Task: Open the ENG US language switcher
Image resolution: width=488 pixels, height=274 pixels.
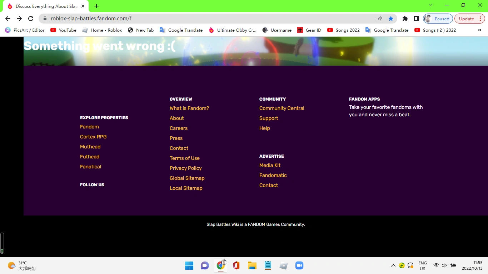Action: pos(422,265)
